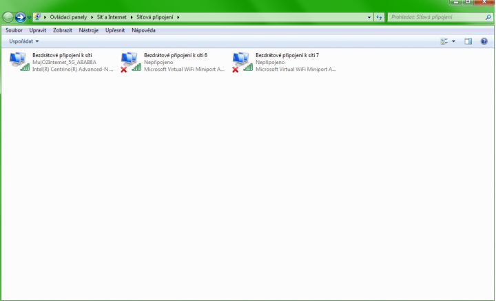
Task: Expand the arrow after Síť a Internet breadcrumb
Action: click(132, 17)
